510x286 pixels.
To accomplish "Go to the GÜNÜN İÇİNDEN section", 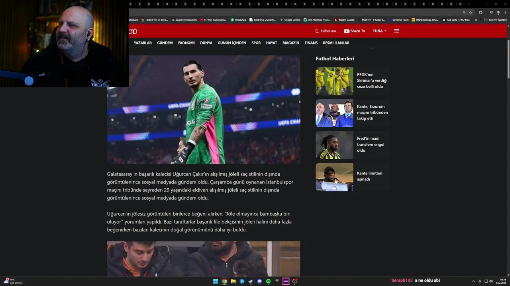I will [x=232, y=43].
